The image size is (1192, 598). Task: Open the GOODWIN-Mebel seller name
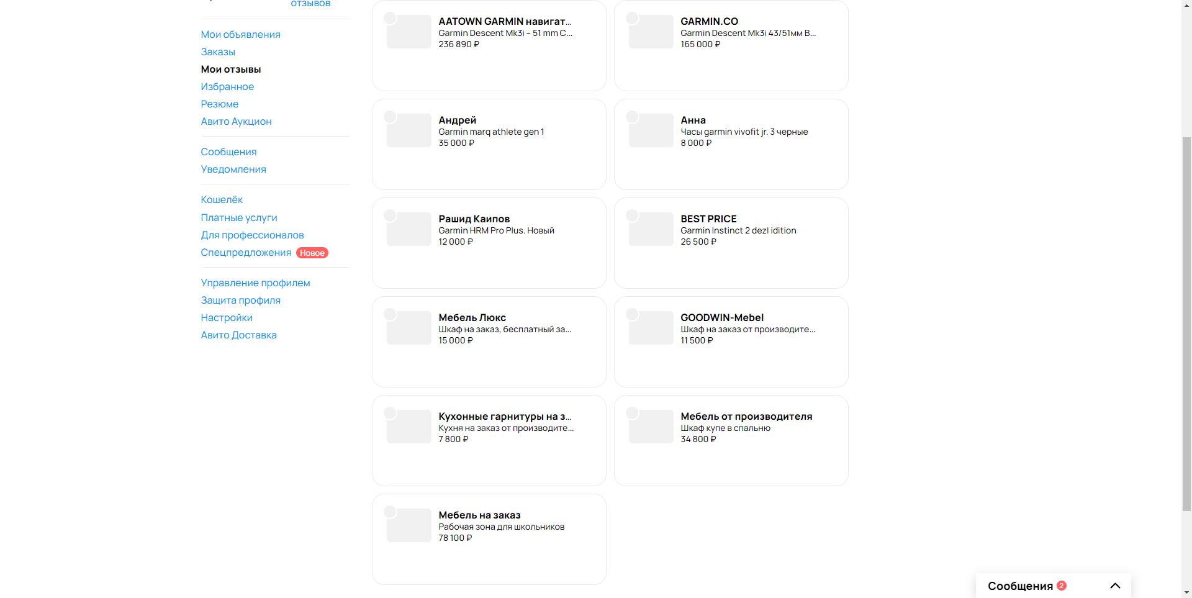click(x=722, y=318)
